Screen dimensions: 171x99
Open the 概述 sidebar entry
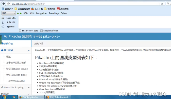click(8, 57)
